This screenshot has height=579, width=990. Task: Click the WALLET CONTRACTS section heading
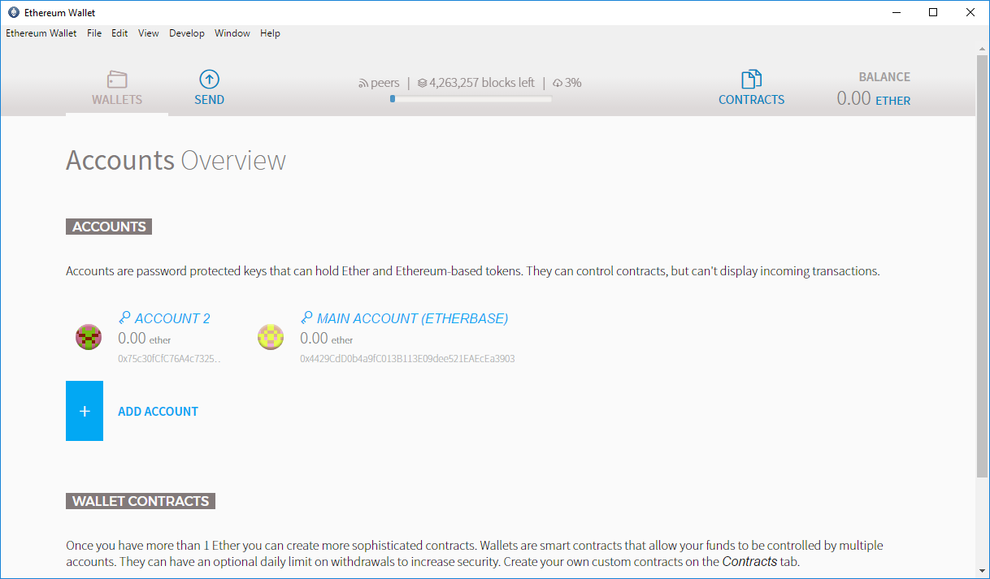tap(141, 501)
